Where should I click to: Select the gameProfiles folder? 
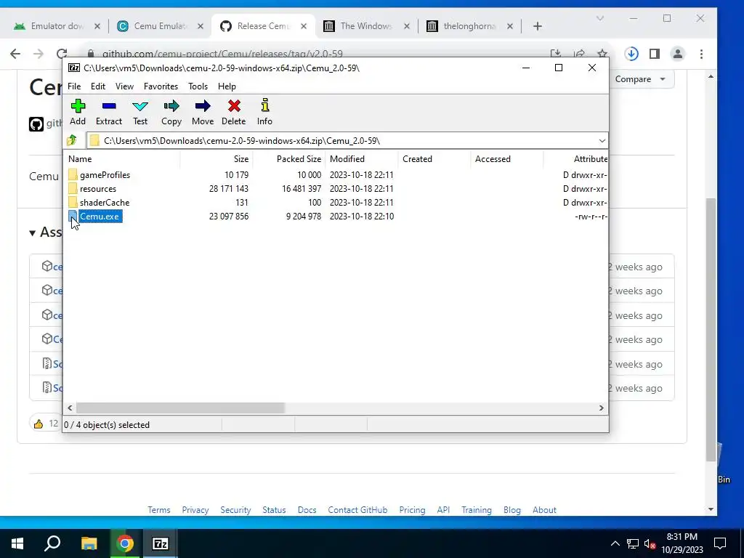tap(105, 175)
